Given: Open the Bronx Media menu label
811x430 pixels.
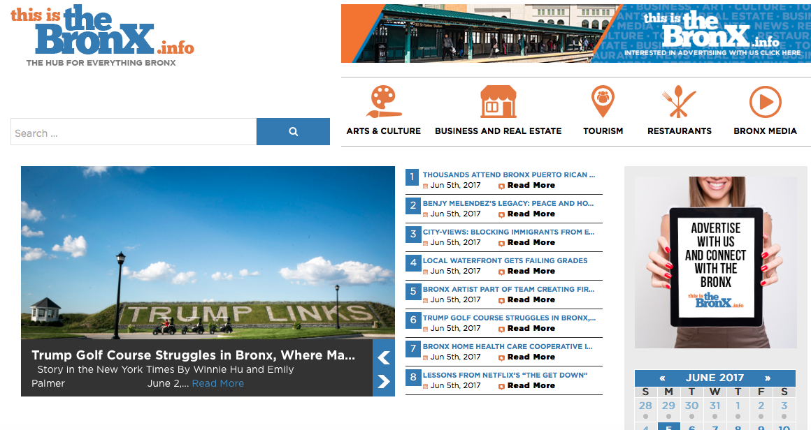Looking at the screenshot, I should point(765,131).
